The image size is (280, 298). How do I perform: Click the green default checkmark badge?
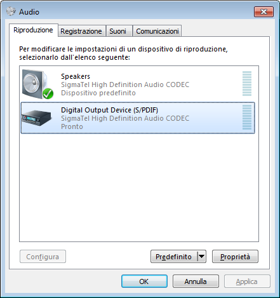pyautogui.click(x=48, y=93)
